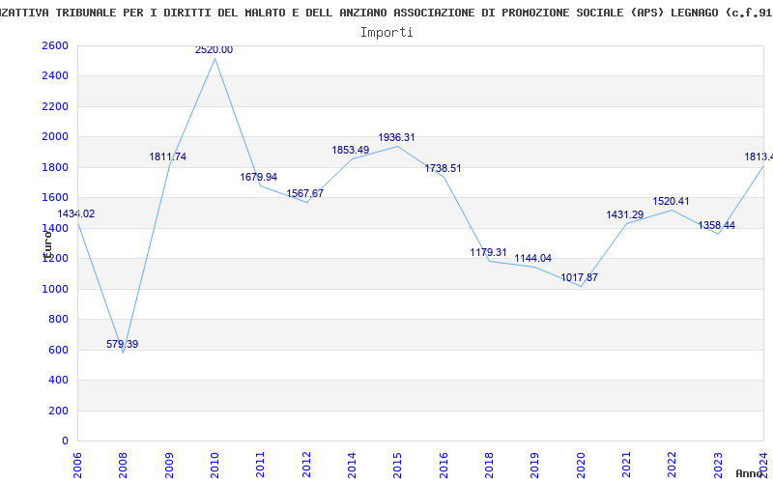This screenshot has height=483, width=773.
Task: Select the 1017.87 data label
Action: (x=579, y=277)
